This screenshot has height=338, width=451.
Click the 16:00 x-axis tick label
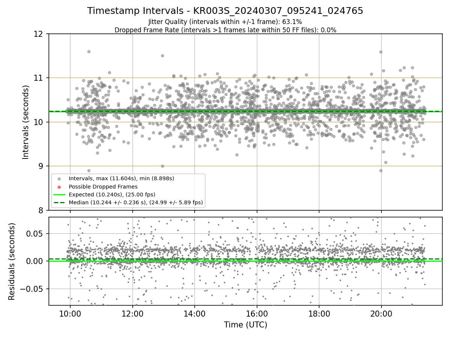coord(257,314)
